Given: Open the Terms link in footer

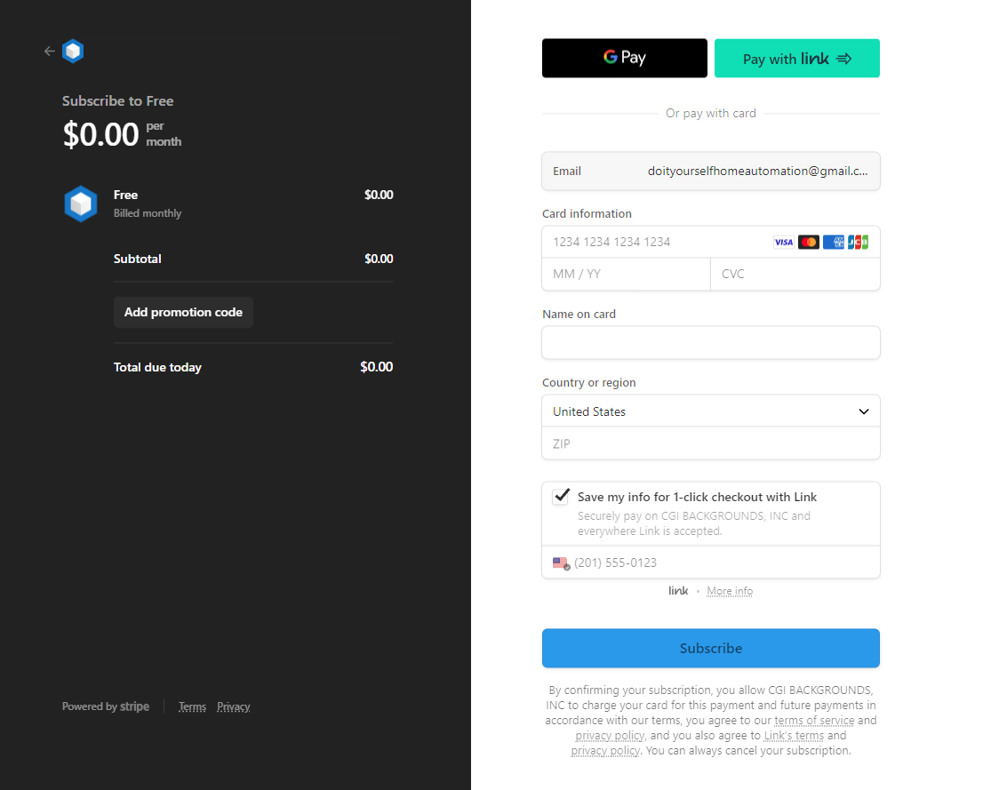Looking at the screenshot, I should click(x=192, y=707).
